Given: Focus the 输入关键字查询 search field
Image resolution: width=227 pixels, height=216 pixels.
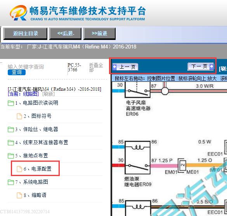Looking at the screenshot, I should (26, 67).
